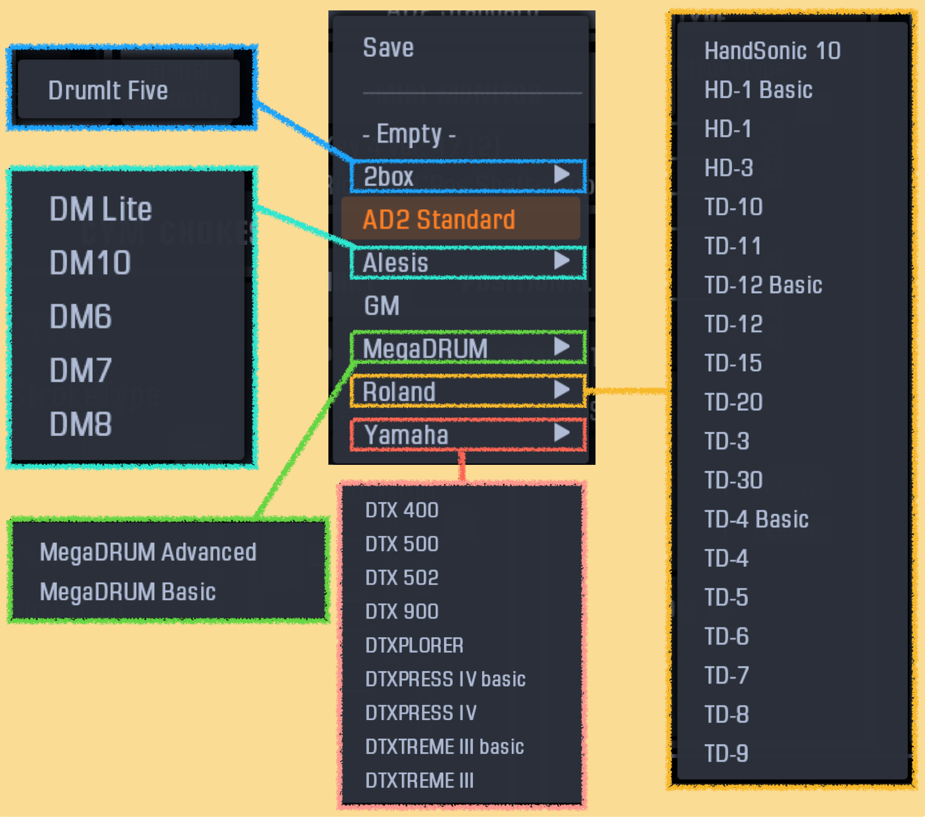The width and height of the screenshot is (925, 818).
Task: Select the plain TD-4 preset
Action: coord(726,558)
